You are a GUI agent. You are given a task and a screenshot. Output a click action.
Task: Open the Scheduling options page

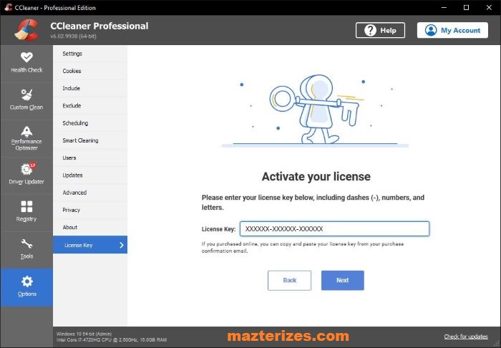click(90, 123)
